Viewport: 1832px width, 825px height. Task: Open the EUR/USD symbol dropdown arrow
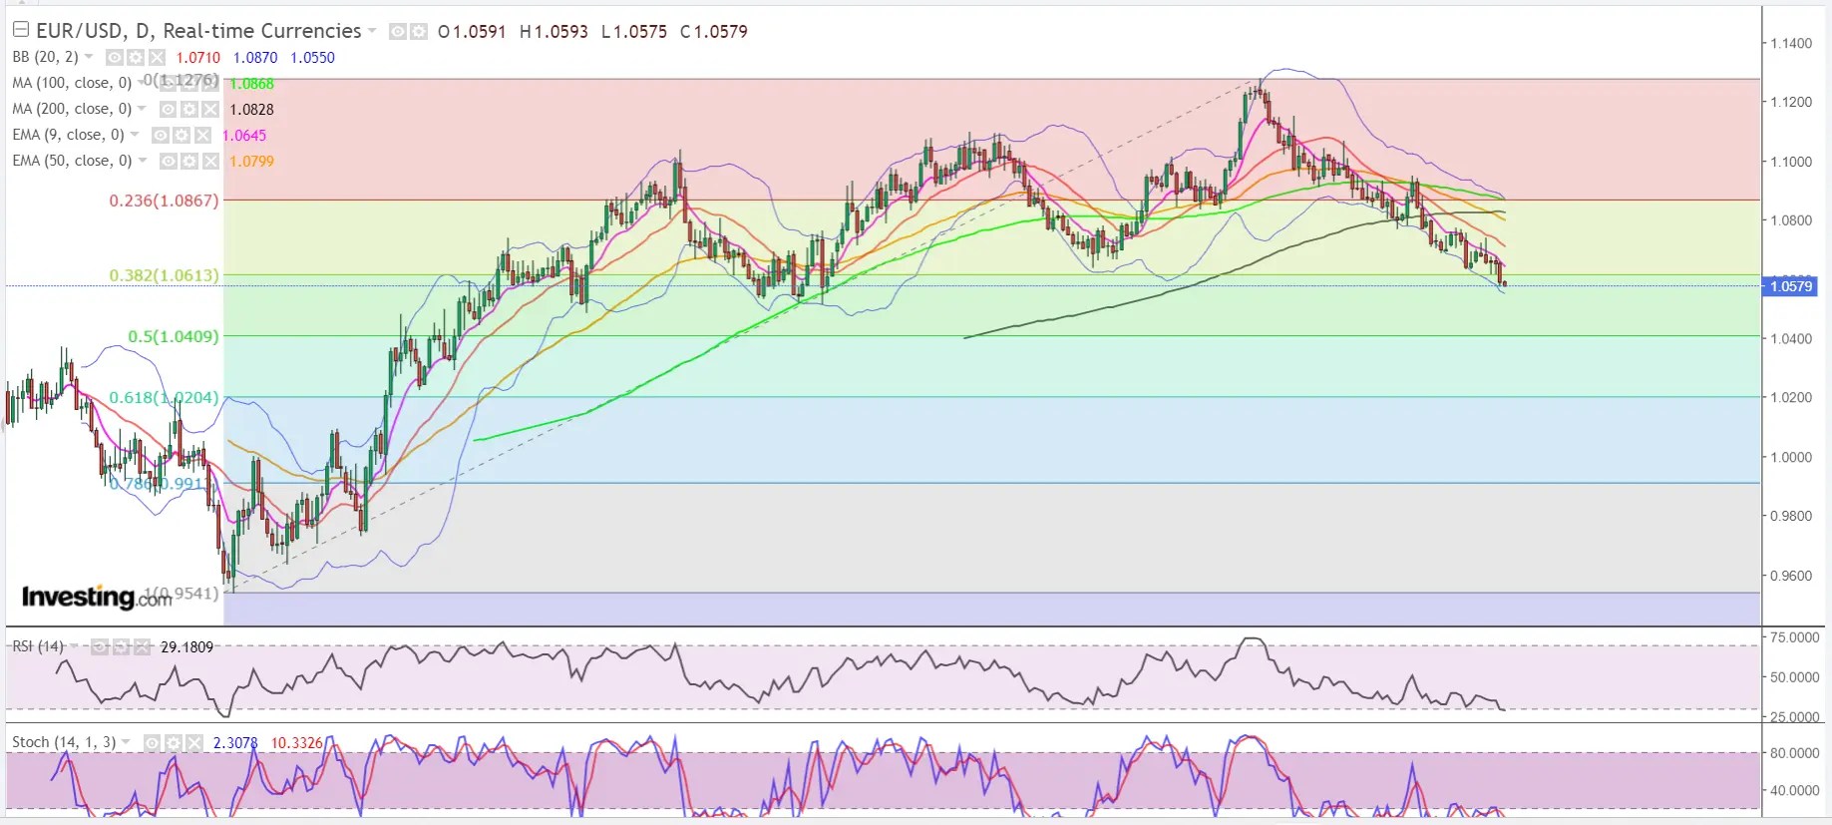tap(372, 31)
